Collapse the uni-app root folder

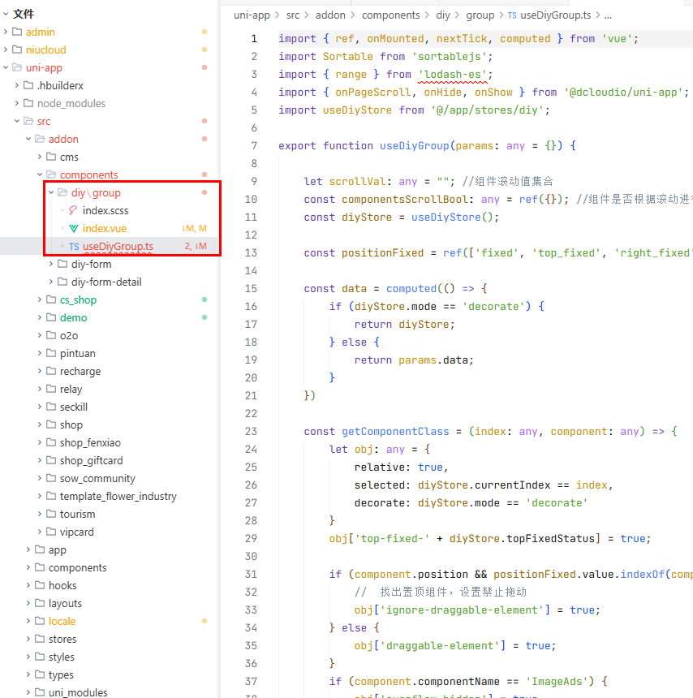pyautogui.click(x=6, y=68)
